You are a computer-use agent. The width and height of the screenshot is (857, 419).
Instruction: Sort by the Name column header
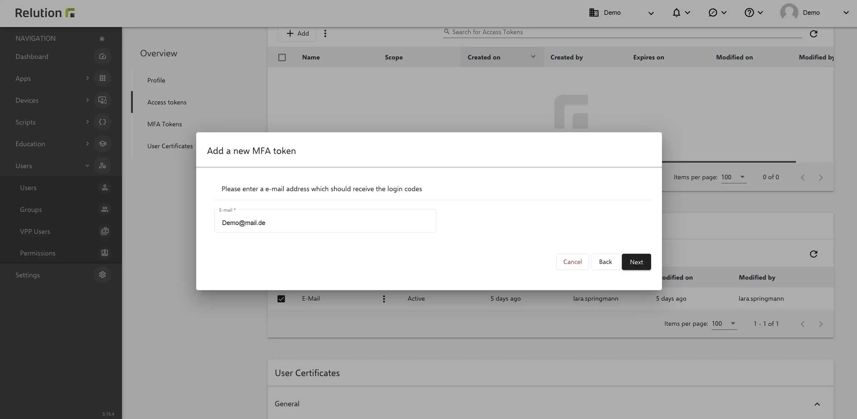point(311,57)
